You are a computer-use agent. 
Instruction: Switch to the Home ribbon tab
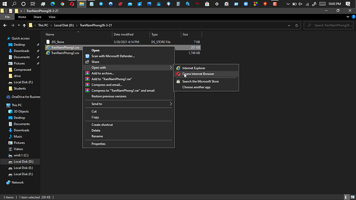point(22,17)
